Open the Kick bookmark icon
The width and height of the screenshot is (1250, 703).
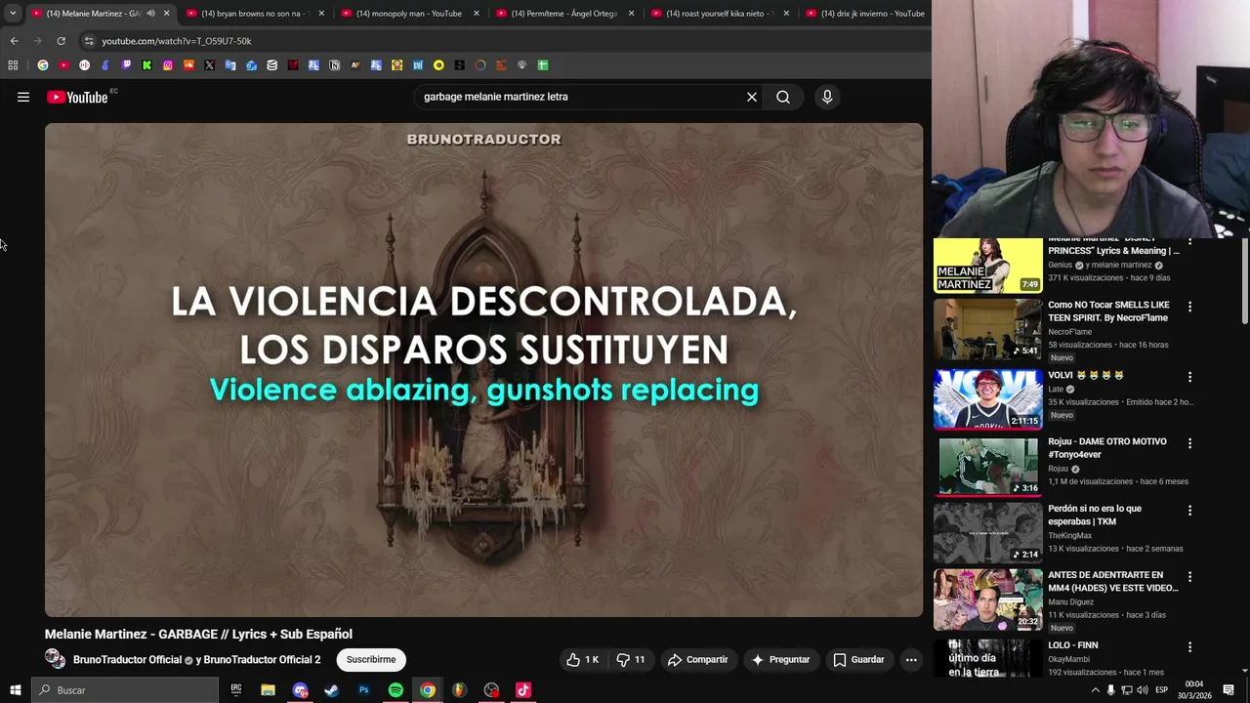(x=146, y=65)
